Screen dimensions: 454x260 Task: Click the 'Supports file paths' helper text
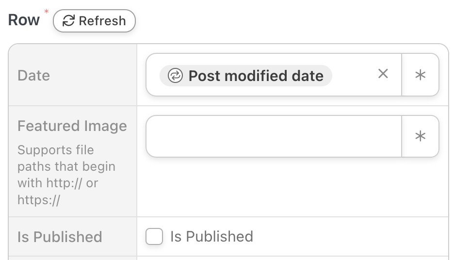56,150
